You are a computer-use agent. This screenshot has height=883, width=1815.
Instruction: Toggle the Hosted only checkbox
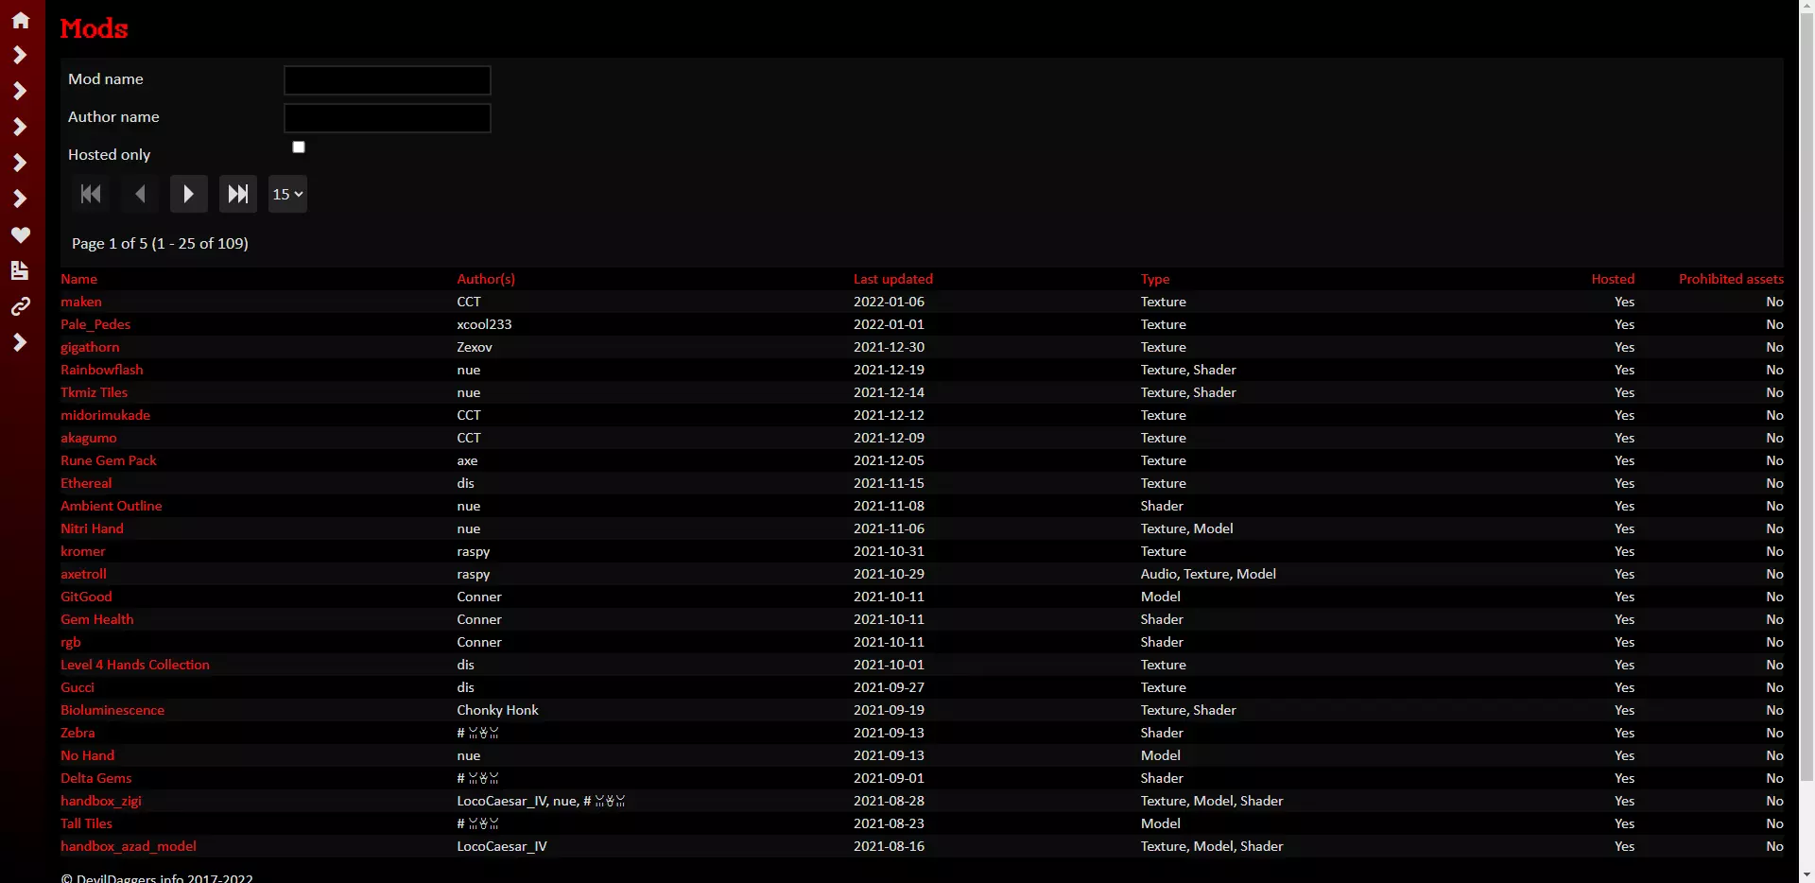(x=299, y=147)
